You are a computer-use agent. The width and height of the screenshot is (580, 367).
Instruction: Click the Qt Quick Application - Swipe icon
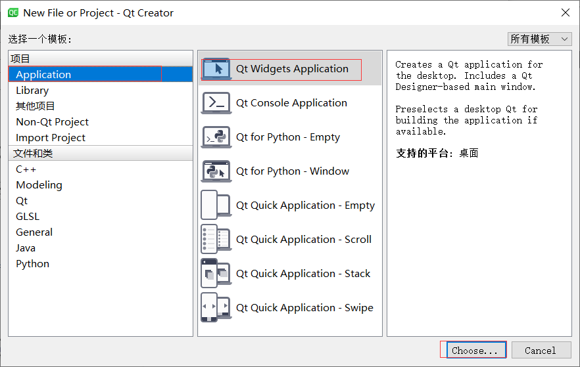216,308
